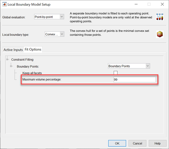Open Help for boundary model setup
Image resolution: width=169 pixels, height=149 pixels.
[158, 143]
